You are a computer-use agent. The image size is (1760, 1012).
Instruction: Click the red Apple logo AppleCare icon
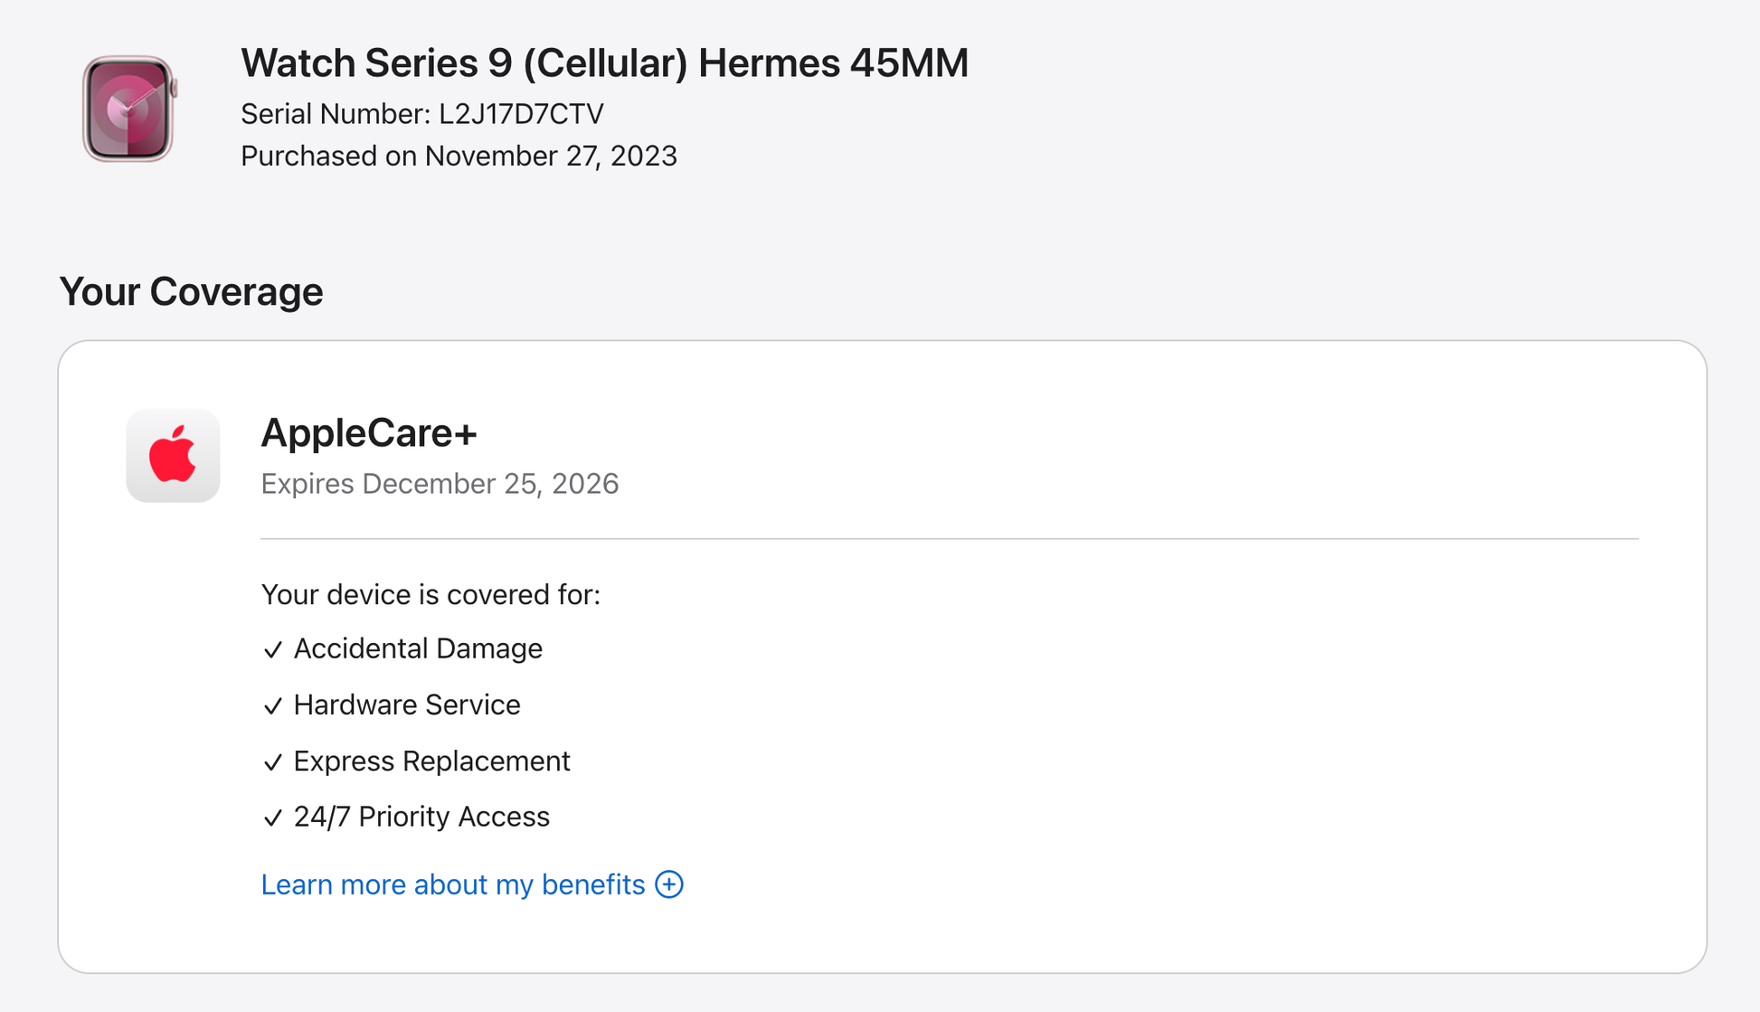tap(173, 455)
